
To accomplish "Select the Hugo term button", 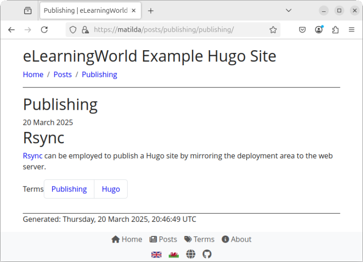I will pos(111,189).
